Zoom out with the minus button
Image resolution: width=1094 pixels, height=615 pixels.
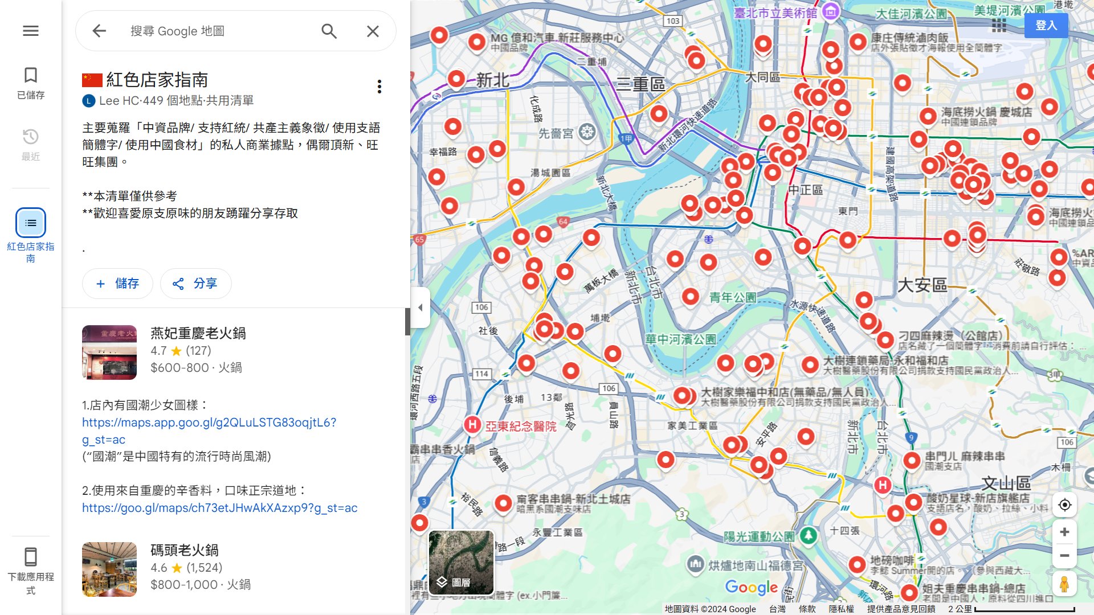(1064, 556)
